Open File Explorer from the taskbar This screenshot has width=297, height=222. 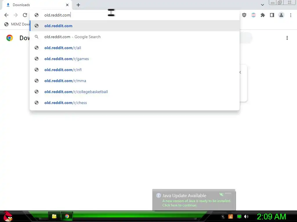coord(54,216)
